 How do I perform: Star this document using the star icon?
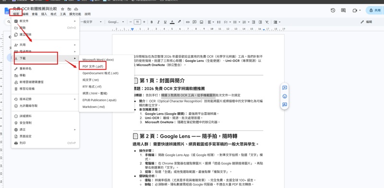pyautogui.click(x=63, y=9)
